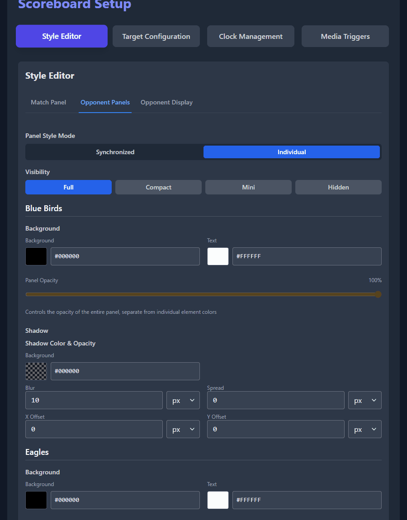Go to the Media Triggers tab
Viewport: 407px width, 520px height.
click(x=345, y=36)
